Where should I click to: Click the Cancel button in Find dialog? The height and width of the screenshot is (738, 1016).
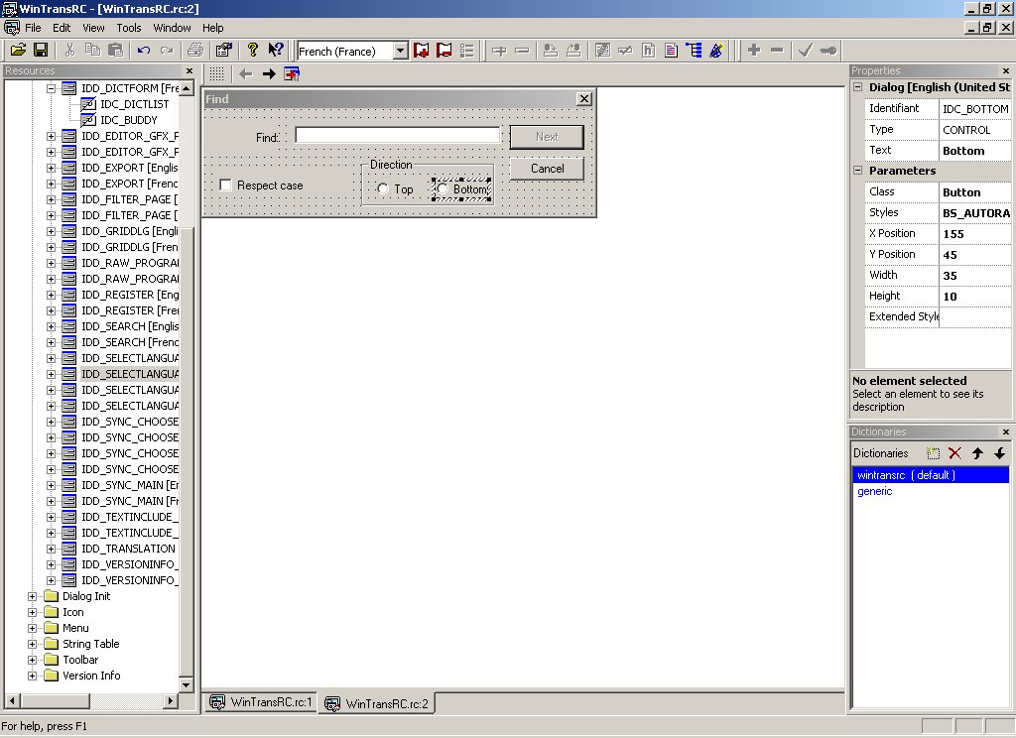pyautogui.click(x=547, y=169)
